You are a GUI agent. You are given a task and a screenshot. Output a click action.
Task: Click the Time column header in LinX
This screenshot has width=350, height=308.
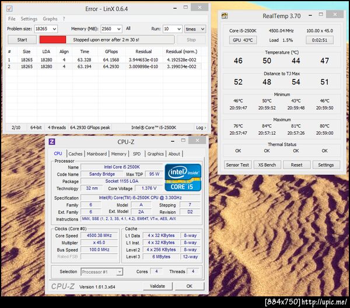[x=85, y=51]
